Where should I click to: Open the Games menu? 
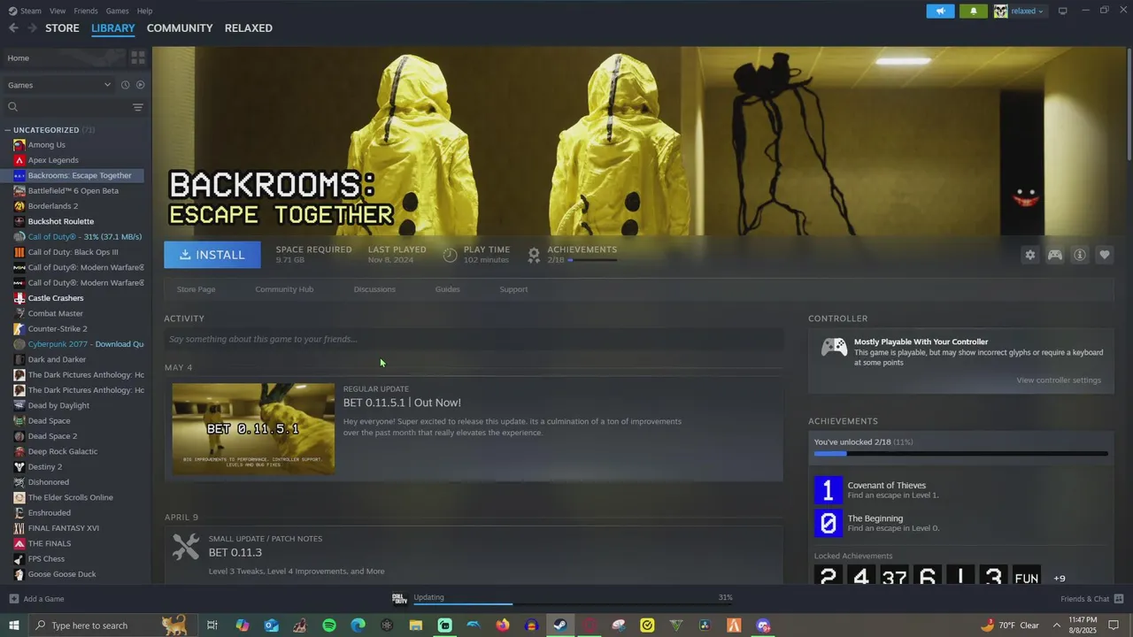pyautogui.click(x=117, y=11)
